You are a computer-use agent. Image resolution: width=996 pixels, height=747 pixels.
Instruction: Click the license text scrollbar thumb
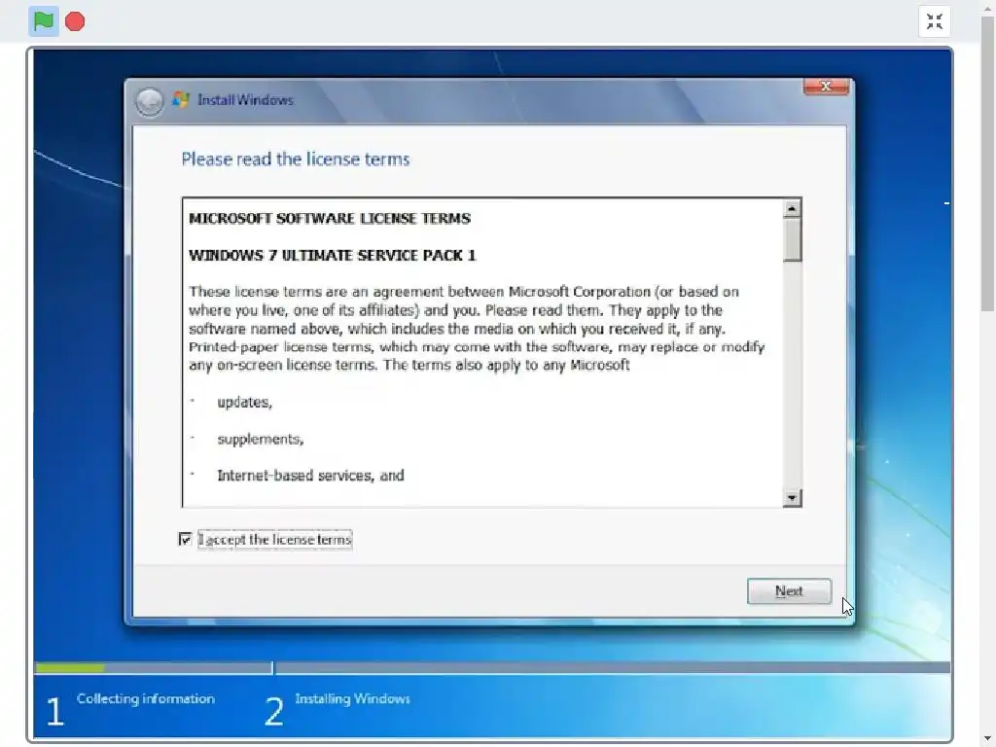tap(792, 239)
